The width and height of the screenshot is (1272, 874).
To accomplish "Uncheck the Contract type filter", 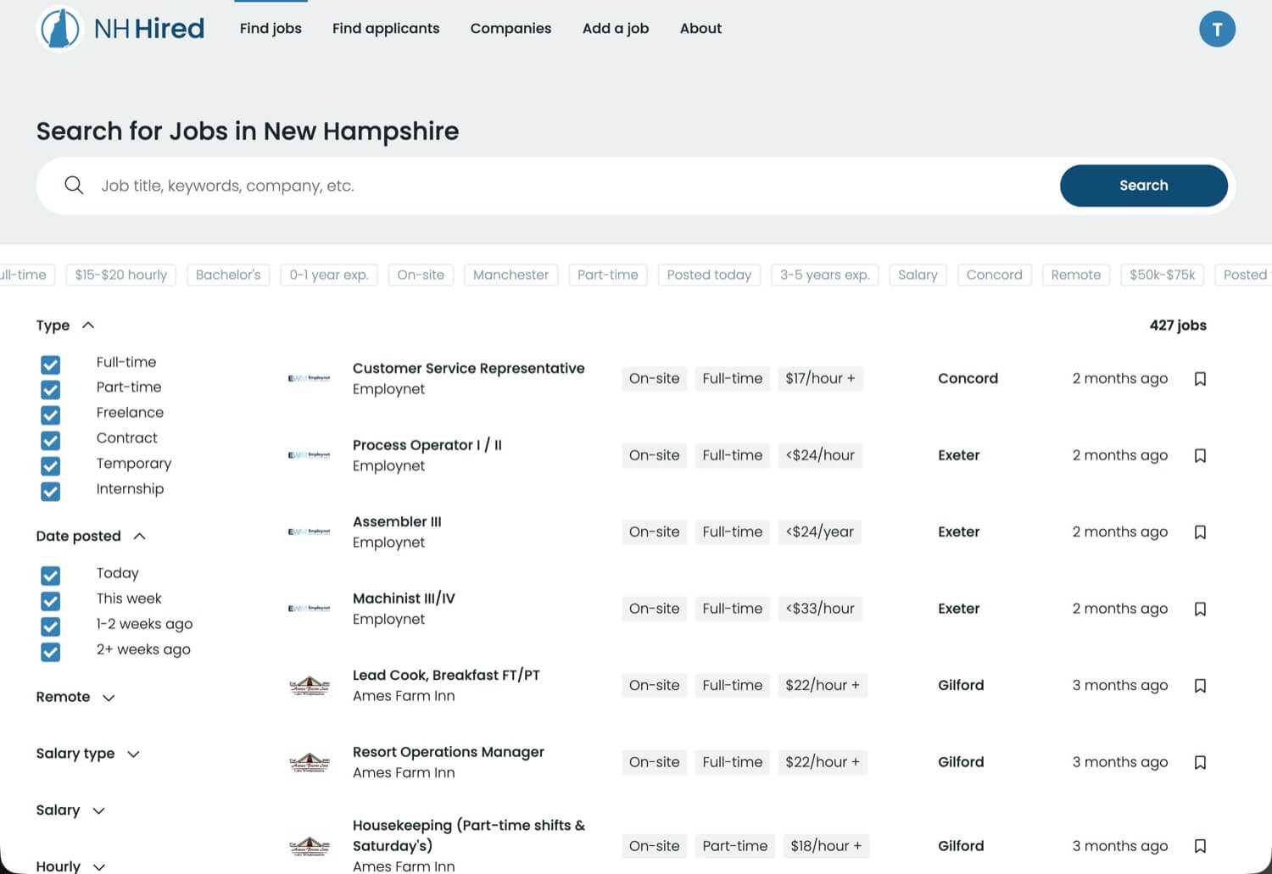I will 51,441.
